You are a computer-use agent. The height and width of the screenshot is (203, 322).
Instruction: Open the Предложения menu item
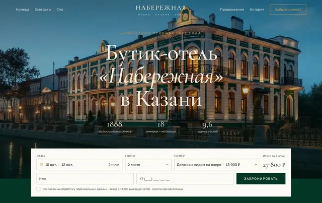point(232,10)
